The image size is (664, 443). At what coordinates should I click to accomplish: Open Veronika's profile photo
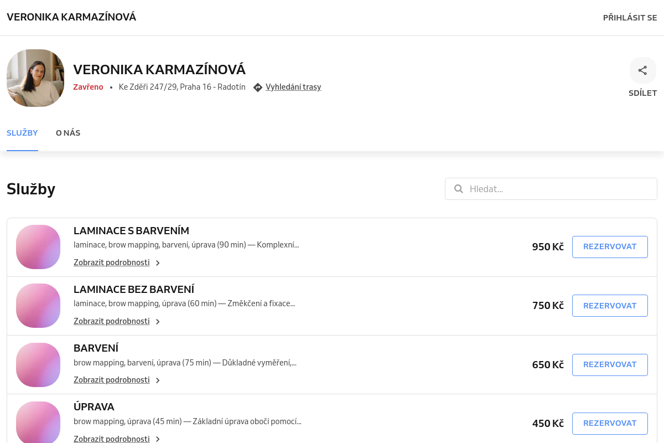coord(35,78)
